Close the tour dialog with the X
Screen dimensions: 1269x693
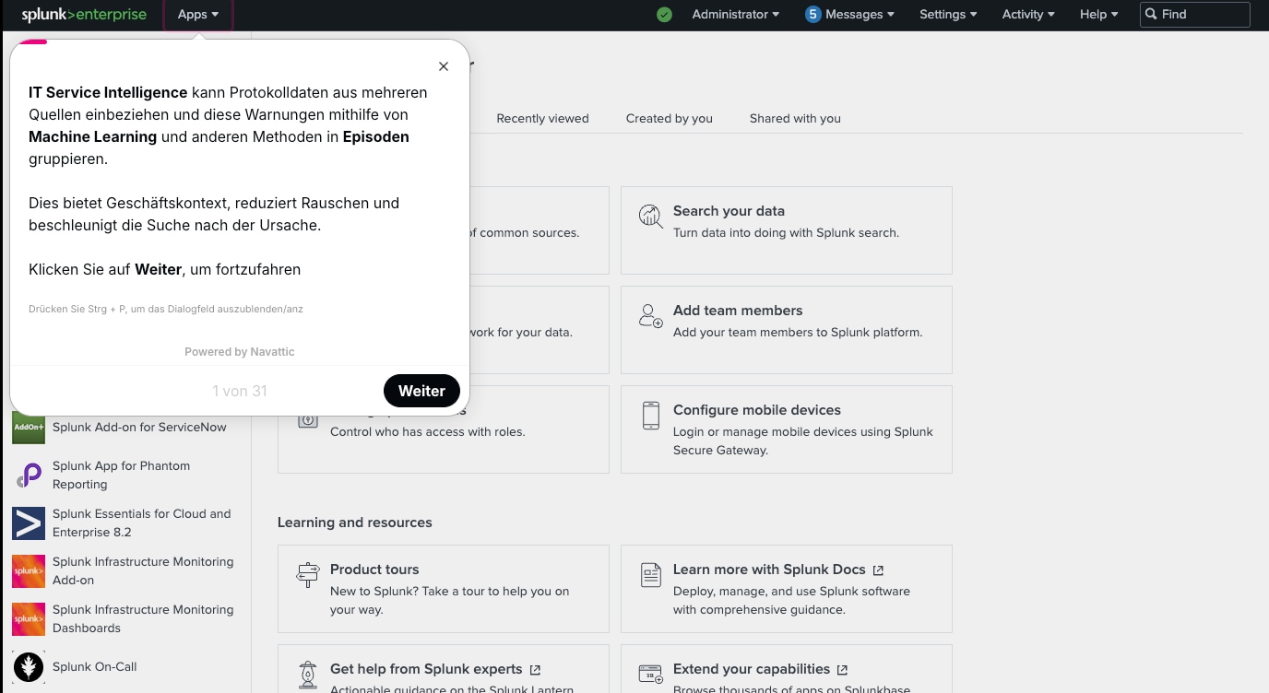tap(444, 66)
